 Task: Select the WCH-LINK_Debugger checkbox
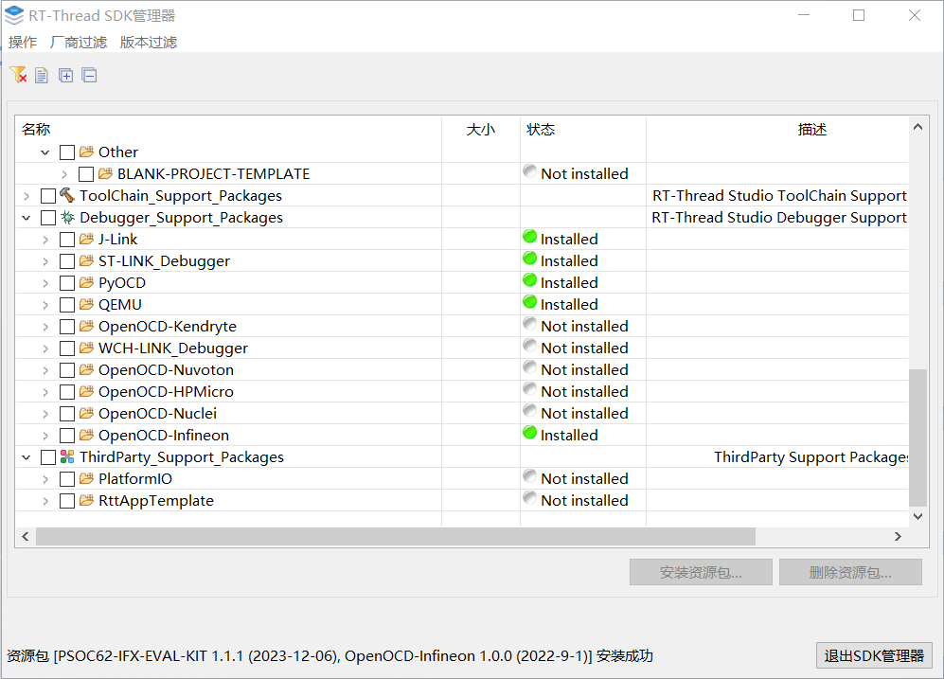[67, 348]
